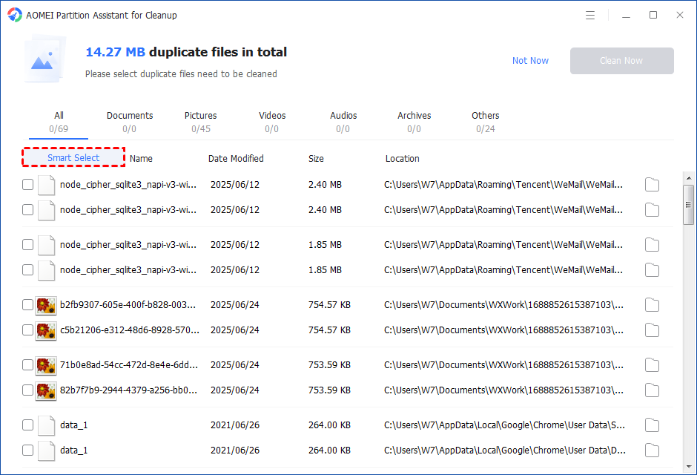The width and height of the screenshot is (697, 475).
Task: Click the scrollbar down arrow
Action: point(689,467)
